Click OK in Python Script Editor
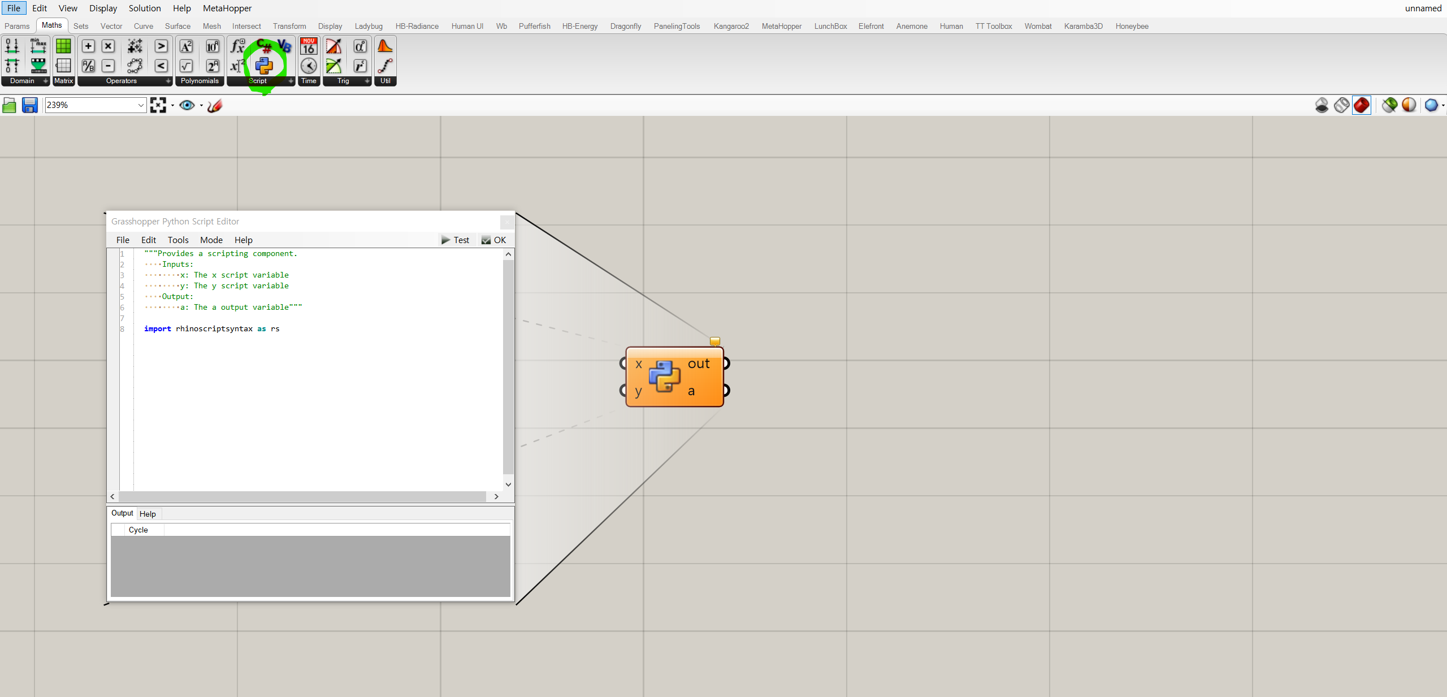Image resolution: width=1447 pixels, height=697 pixels. (494, 240)
